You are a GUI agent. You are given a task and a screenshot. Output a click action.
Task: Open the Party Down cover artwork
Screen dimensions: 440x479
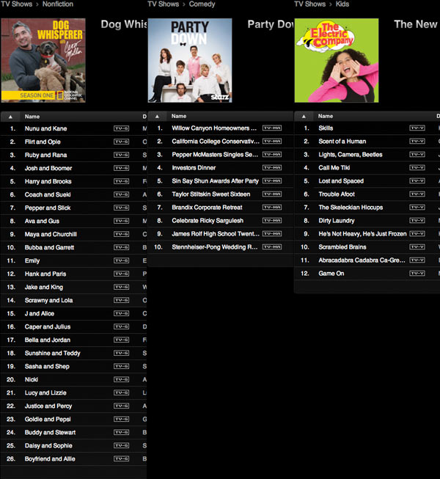[190, 60]
